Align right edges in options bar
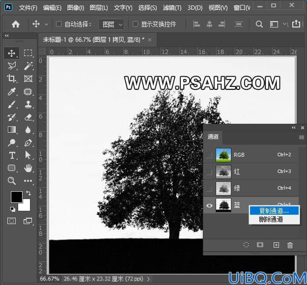Viewport: 307px width, 285px height. [x=222, y=24]
